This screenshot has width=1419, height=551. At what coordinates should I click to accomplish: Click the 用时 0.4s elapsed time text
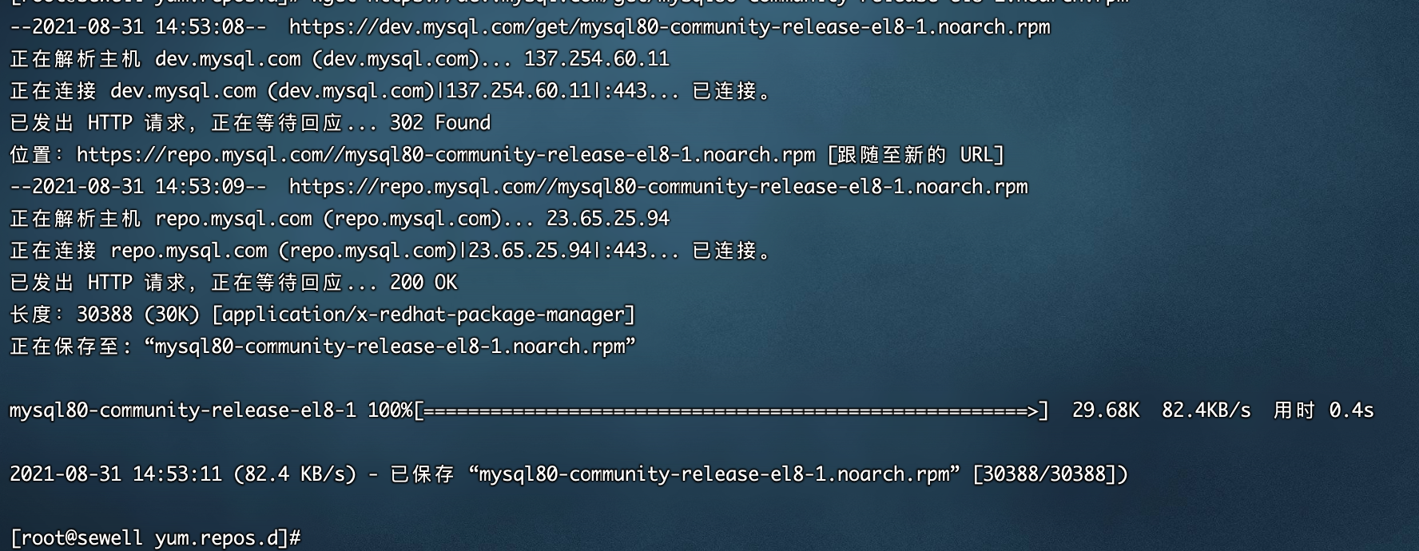click(x=1323, y=410)
